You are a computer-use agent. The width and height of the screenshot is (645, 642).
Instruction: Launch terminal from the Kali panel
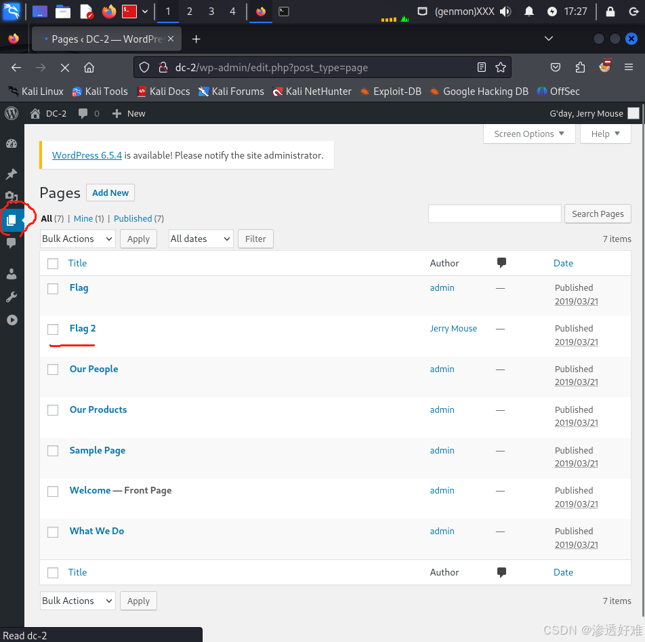[129, 11]
